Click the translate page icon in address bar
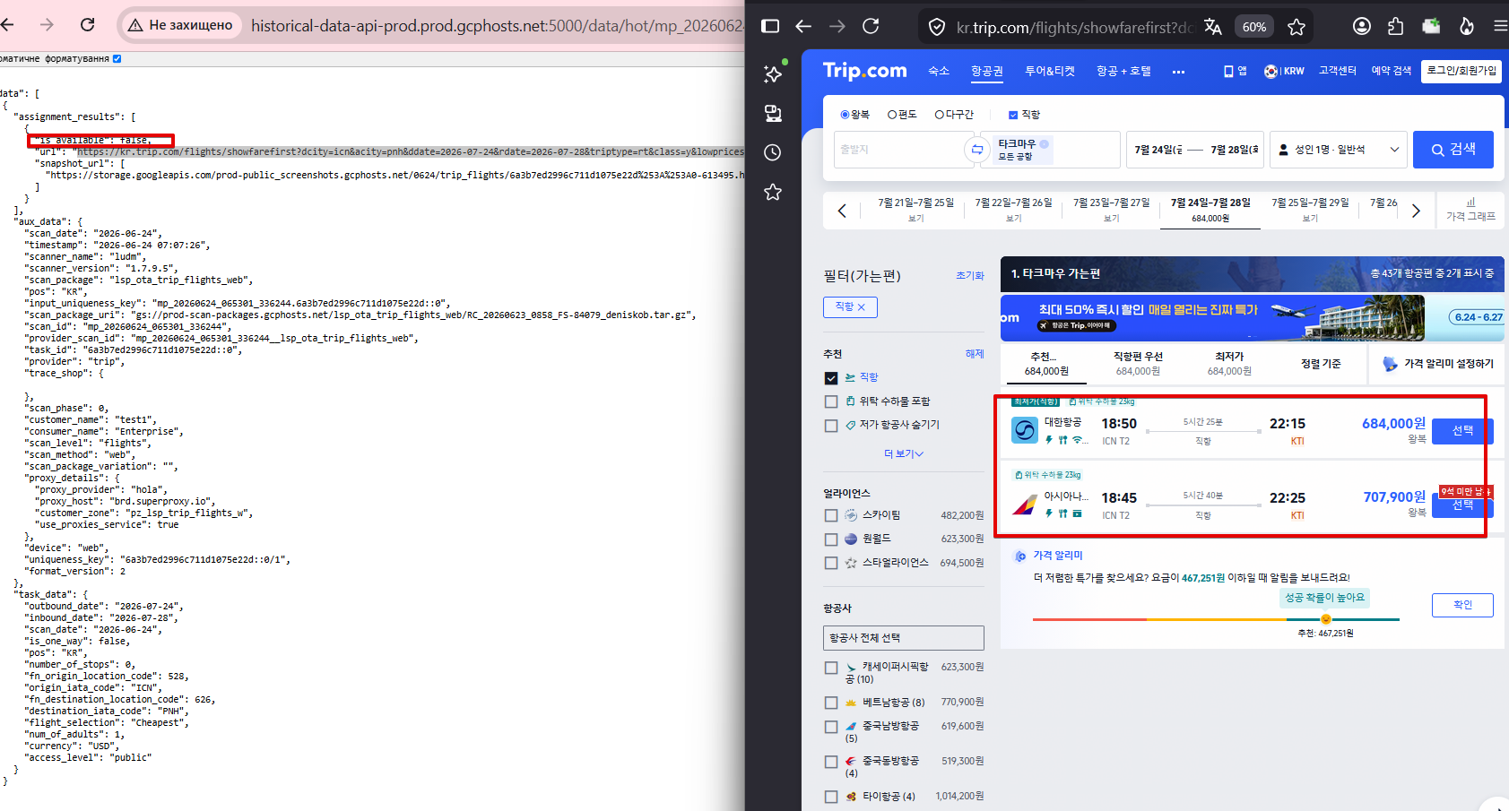Screen dimensions: 1509x811 point(1213,27)
